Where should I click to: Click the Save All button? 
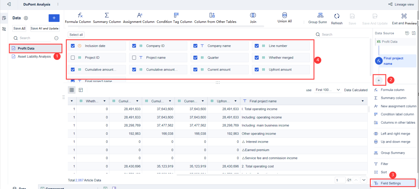[x=19, y=28]
